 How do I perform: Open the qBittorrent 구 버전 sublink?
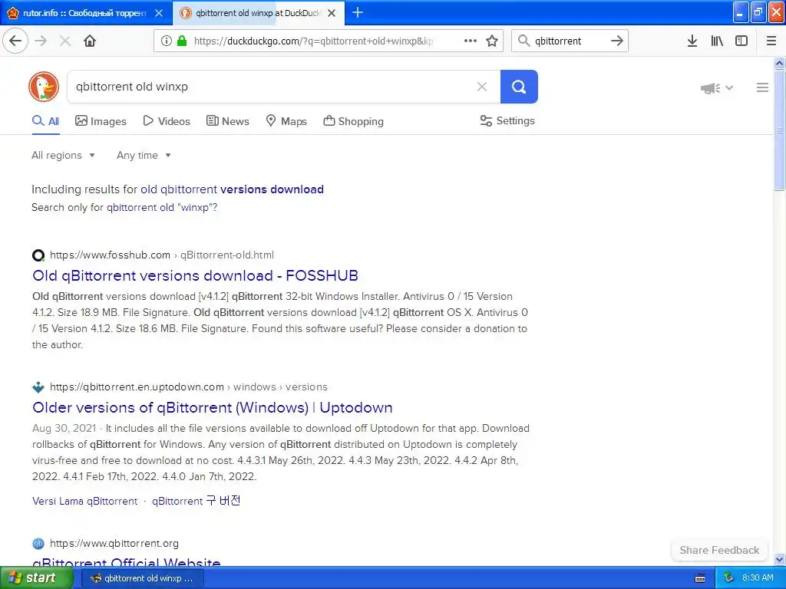click(x=196, y=501)
